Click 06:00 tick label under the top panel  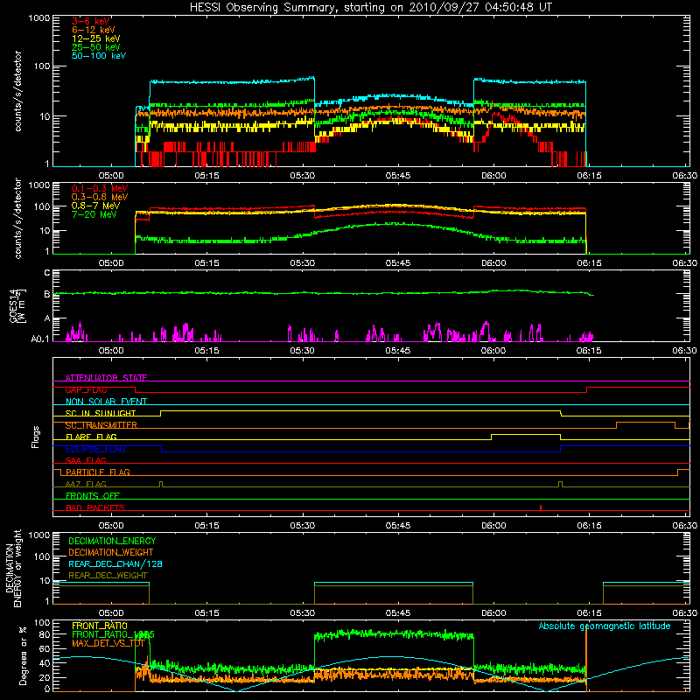[493, 176]
